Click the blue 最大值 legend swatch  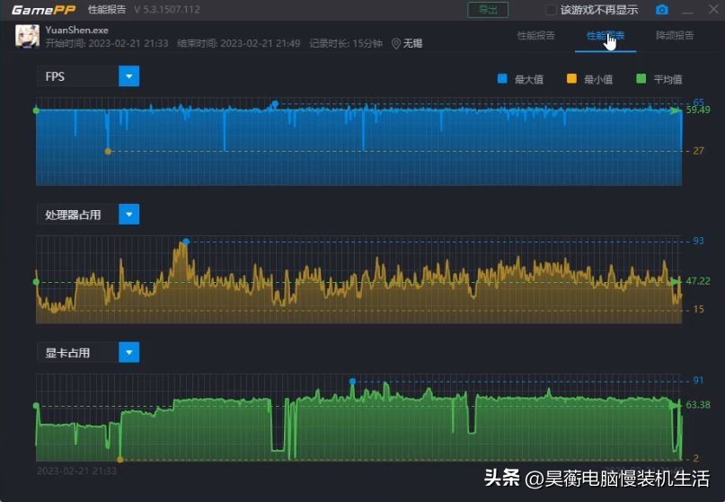point(502,79)
